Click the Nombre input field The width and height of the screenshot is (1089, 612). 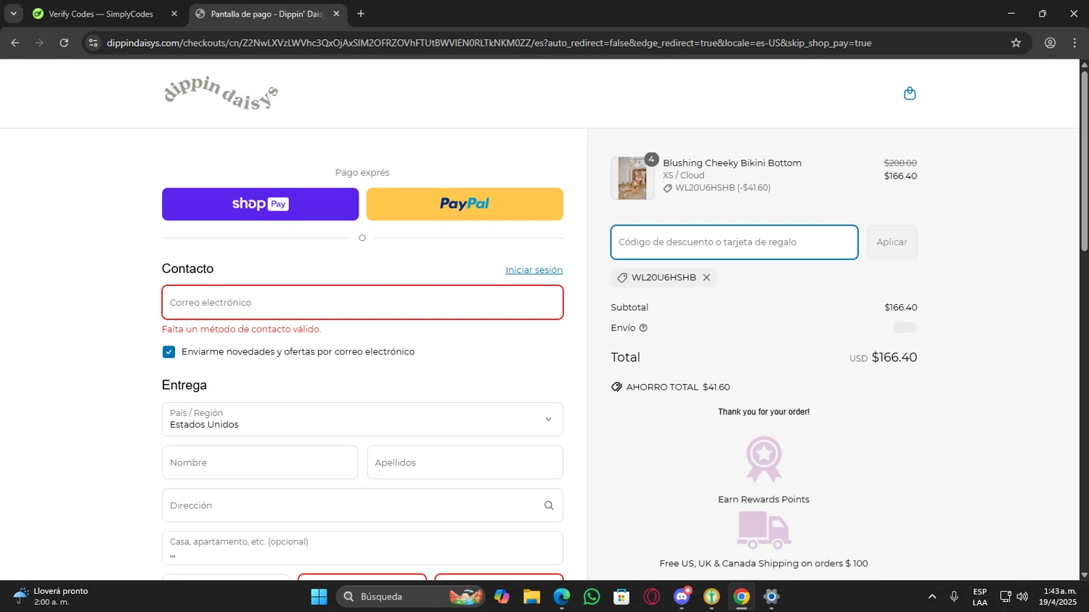[260, 462]
